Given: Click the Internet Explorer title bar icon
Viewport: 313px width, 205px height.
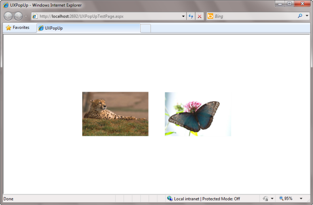Looking at the screenshot, I should coord(6,5).
